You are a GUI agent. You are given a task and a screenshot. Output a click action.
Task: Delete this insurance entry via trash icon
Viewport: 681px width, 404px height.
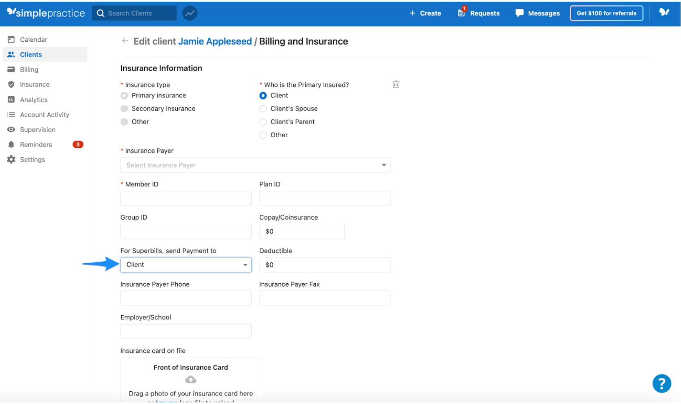396,84
